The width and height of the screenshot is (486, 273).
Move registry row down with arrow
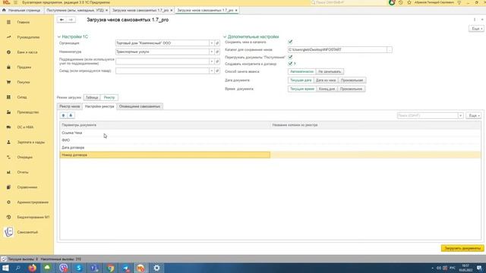(x=71, y=115)
